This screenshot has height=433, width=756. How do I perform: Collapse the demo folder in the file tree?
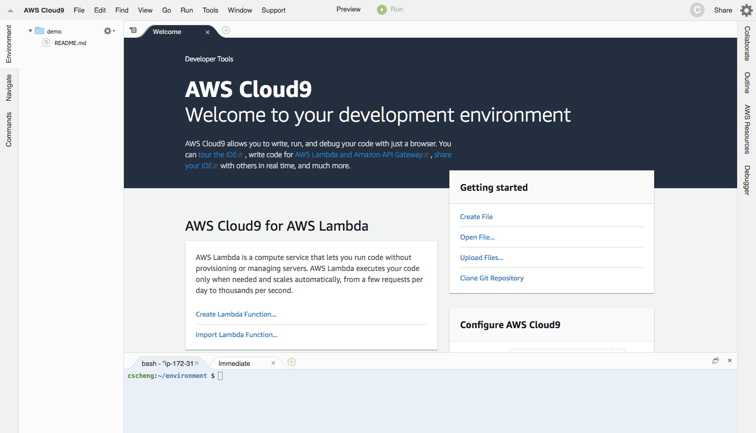(30, 30)
